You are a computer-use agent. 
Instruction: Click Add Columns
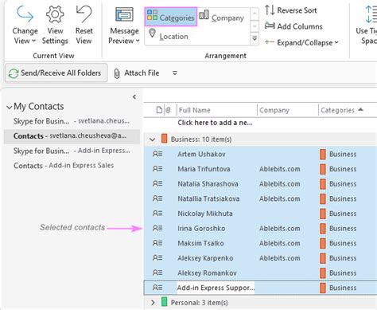tap(293, 26)
